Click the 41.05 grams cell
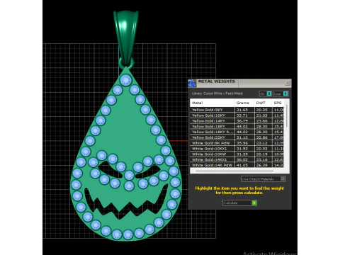 (x=244, y=165)
